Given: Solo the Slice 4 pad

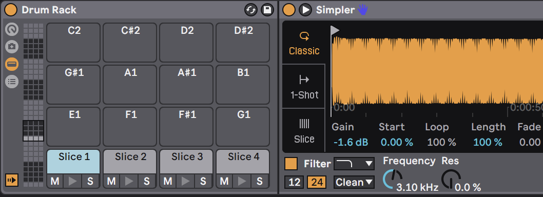Looking at the screenshot, I should click(x=260, y=181).
